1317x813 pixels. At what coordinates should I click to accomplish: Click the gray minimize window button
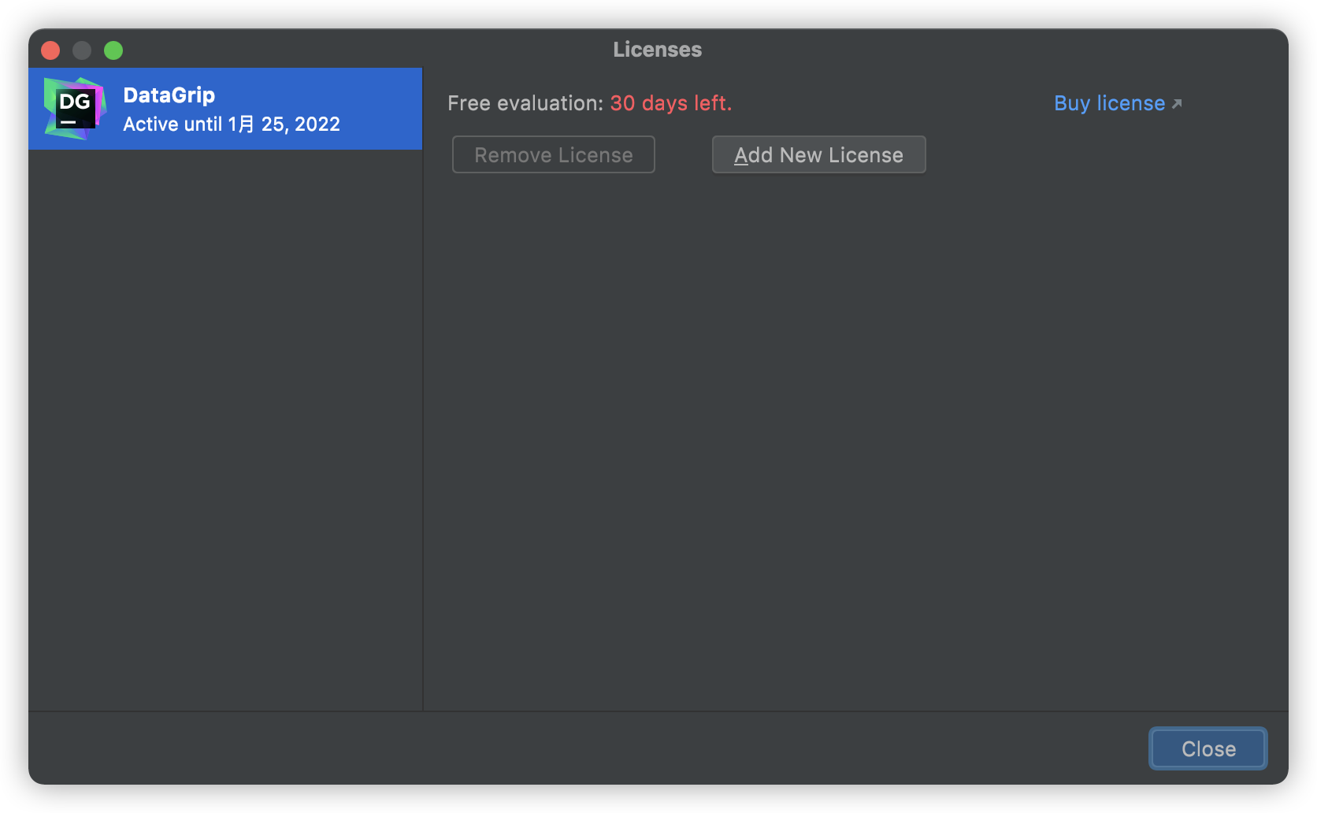pyautogui.click(x=82, y=50)
